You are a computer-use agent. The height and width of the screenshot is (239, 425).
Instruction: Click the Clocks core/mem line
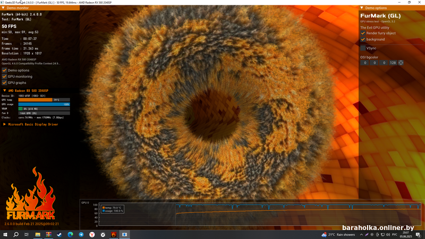pos(33,117)
